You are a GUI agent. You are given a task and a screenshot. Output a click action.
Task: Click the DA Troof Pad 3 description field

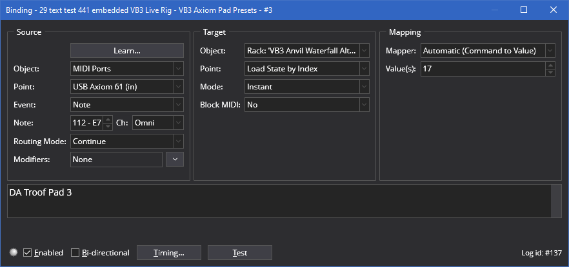279,201
